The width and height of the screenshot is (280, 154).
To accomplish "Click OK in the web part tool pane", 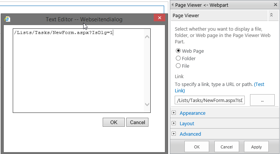I will [x=197, y=147].
